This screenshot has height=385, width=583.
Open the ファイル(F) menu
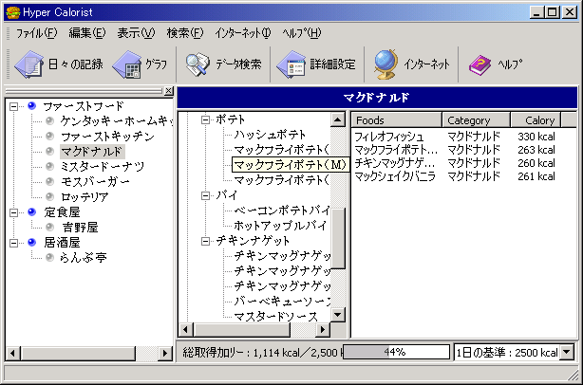coord(36,33)
